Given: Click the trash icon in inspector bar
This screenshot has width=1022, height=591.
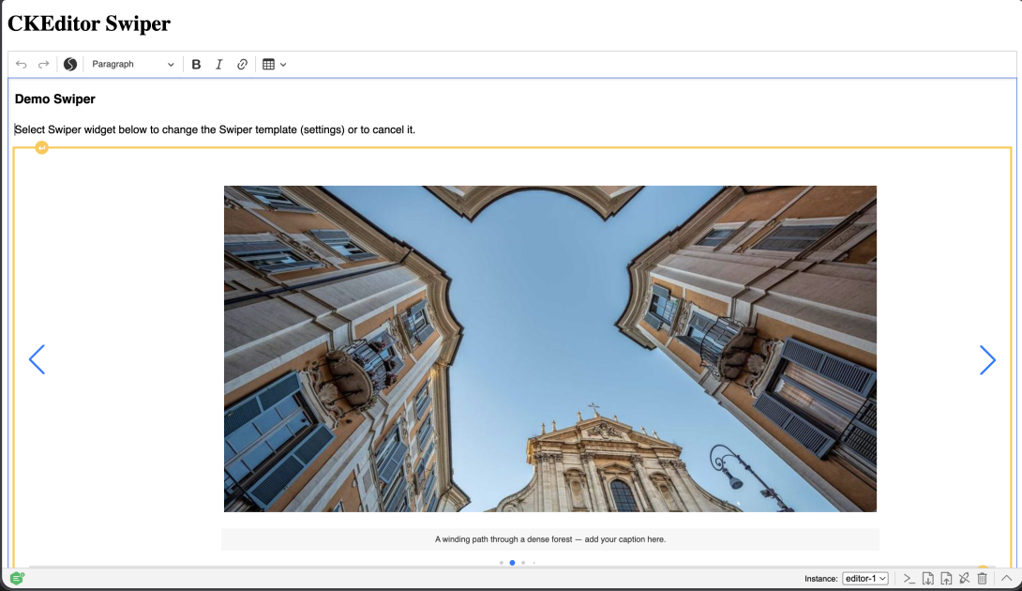Looking at the screenshot, I should (x=983, y=579).
